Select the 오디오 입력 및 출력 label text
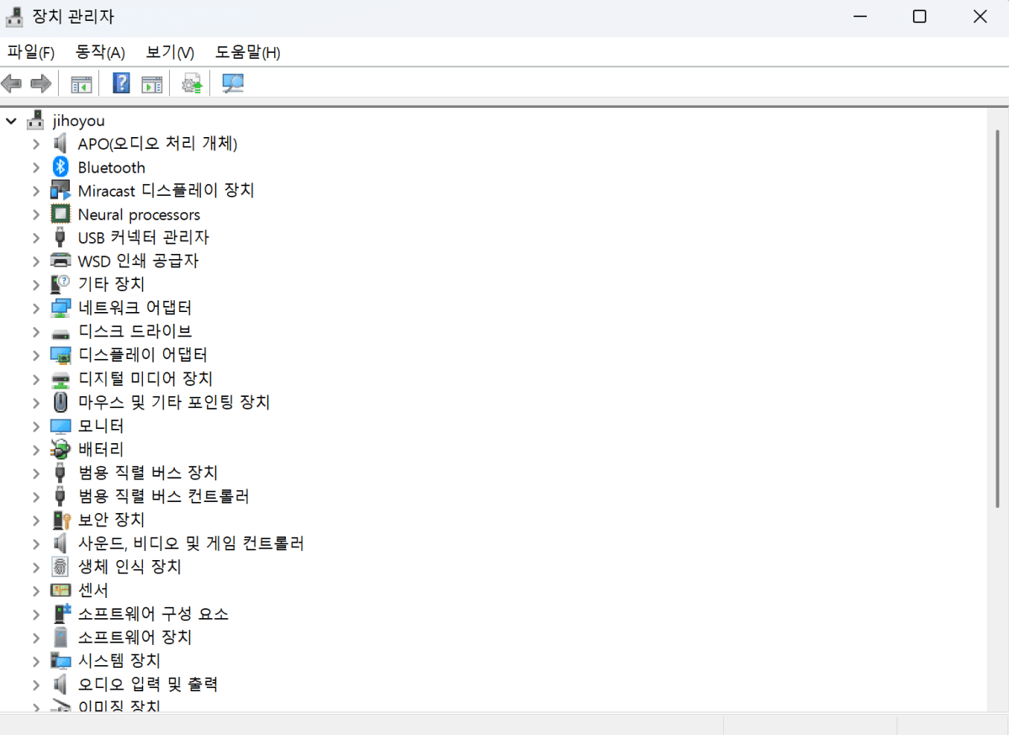The height and width of the screenshot is (735, 1009). pos(148,685)
